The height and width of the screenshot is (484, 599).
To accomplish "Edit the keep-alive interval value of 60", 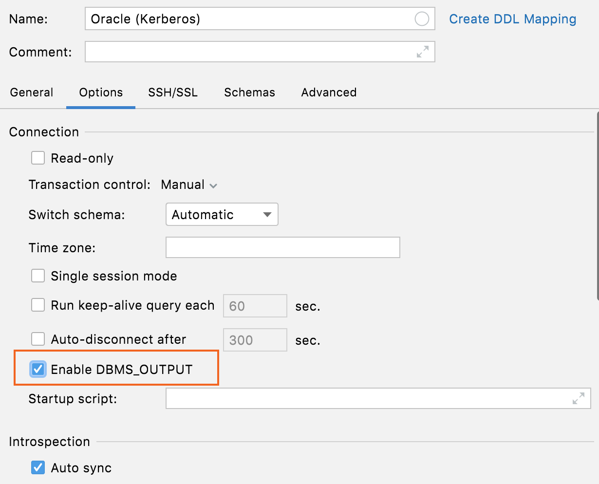I will pyautogui.click(x=254, y=305).
